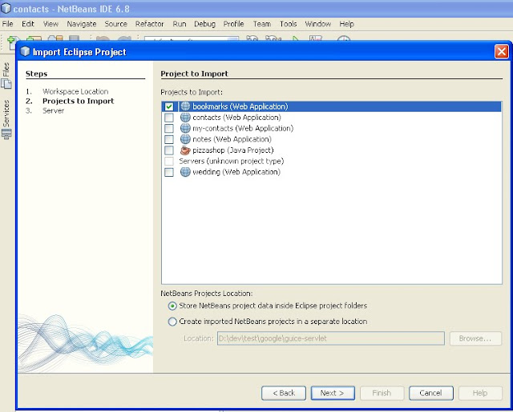This screenshot has height=412, width=513.
Task: Open the Help menu
Action: [x=346, y=24]
